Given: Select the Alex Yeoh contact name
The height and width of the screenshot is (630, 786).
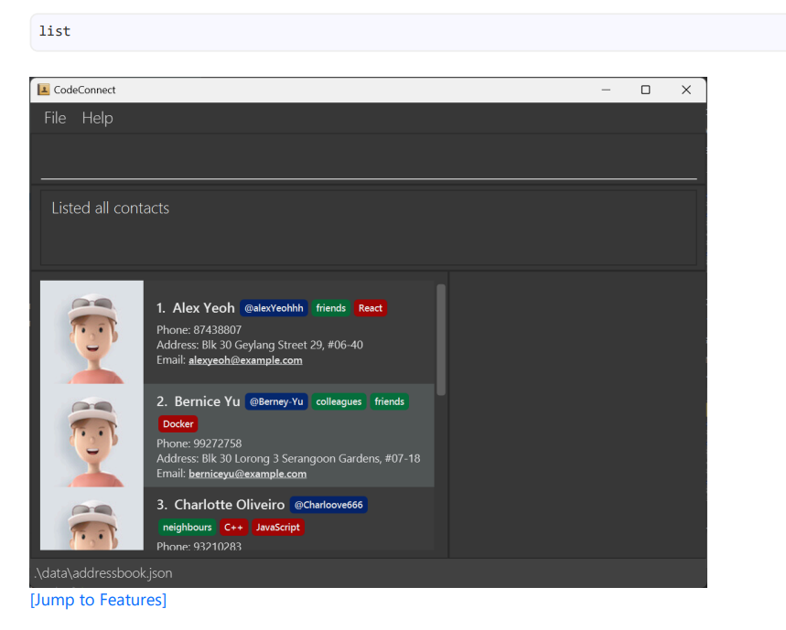Looking at the screenshot, I should pyautogui.click(x=203, y=308).
